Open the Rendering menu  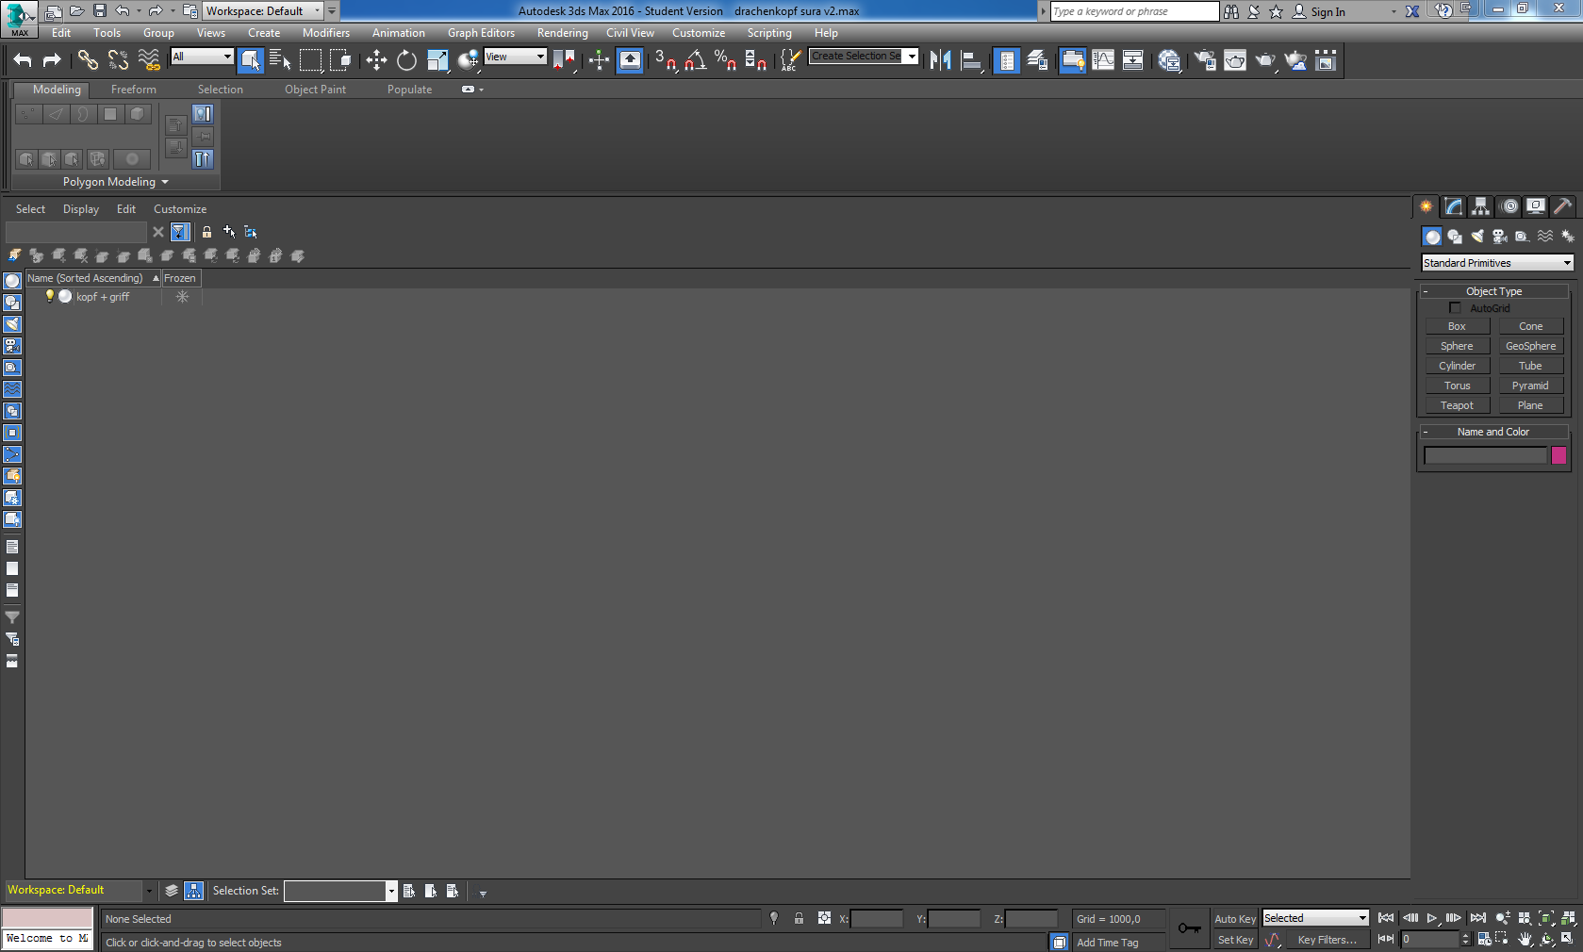[562, 32]
